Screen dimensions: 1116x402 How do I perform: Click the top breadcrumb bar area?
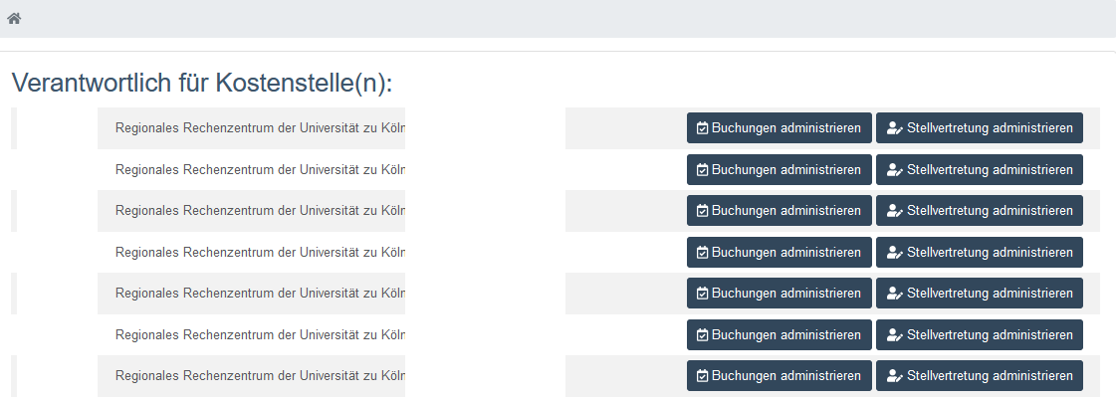(x=558, y=19)
